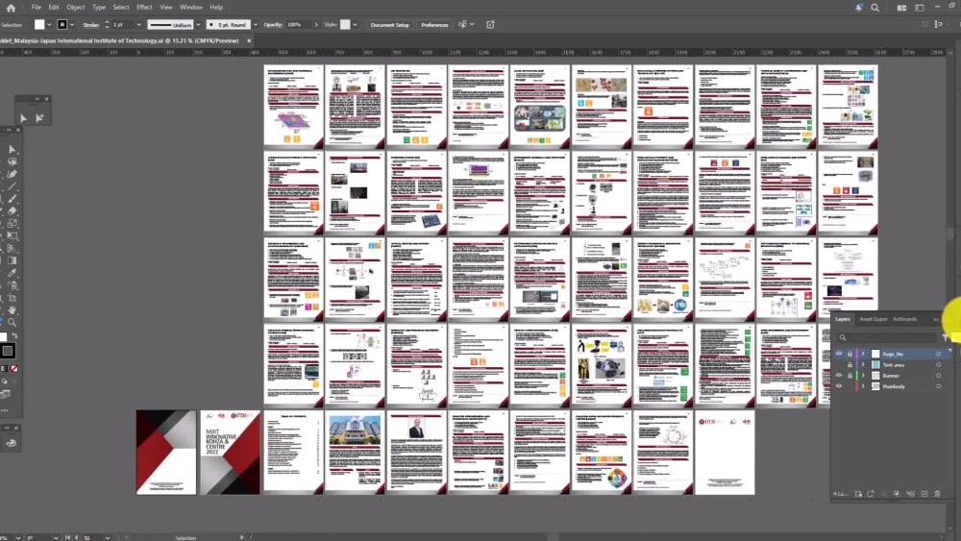Click the stroke color box in the toolbar
This screenshot has height=541, width=961.
[x=8, y=351]
